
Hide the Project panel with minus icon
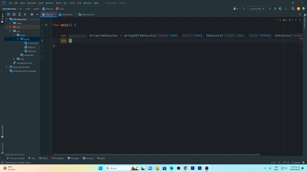click(37, 14)
